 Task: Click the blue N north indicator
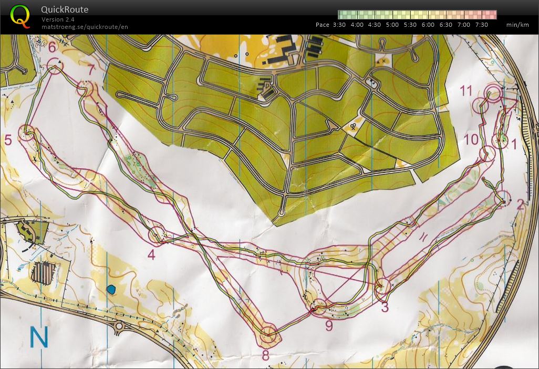point(39,337)
